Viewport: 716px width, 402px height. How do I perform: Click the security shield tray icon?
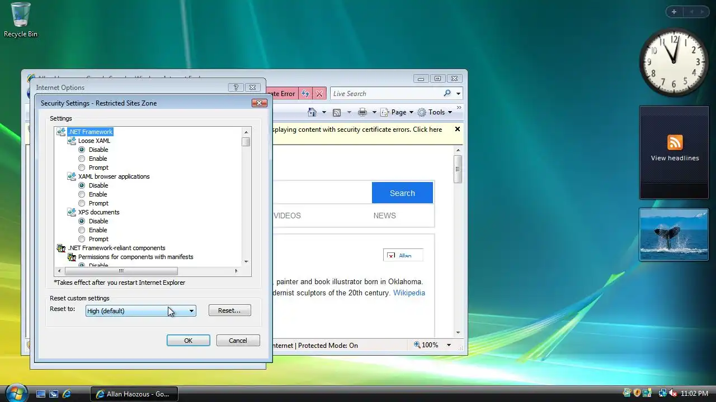click(637, 393)
